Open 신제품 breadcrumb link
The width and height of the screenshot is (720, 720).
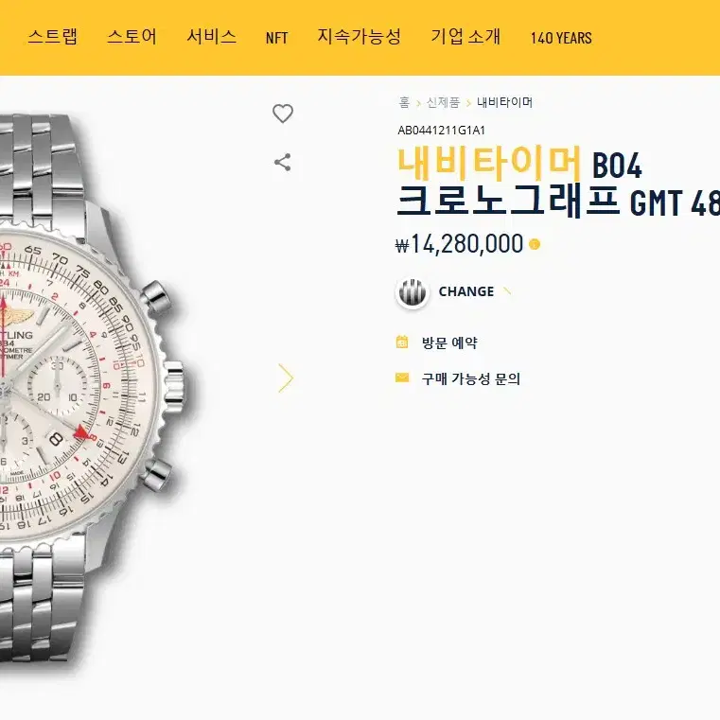(443, 102)
